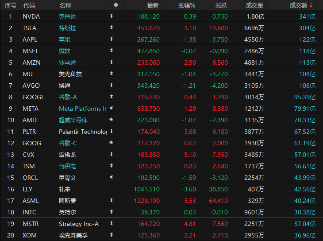
Task: Click the arrow marker icon in AVGO row
Action: tap(112, 85)
